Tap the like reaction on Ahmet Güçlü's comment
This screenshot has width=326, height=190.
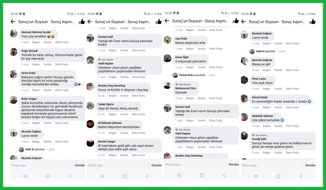click(309, 101)
